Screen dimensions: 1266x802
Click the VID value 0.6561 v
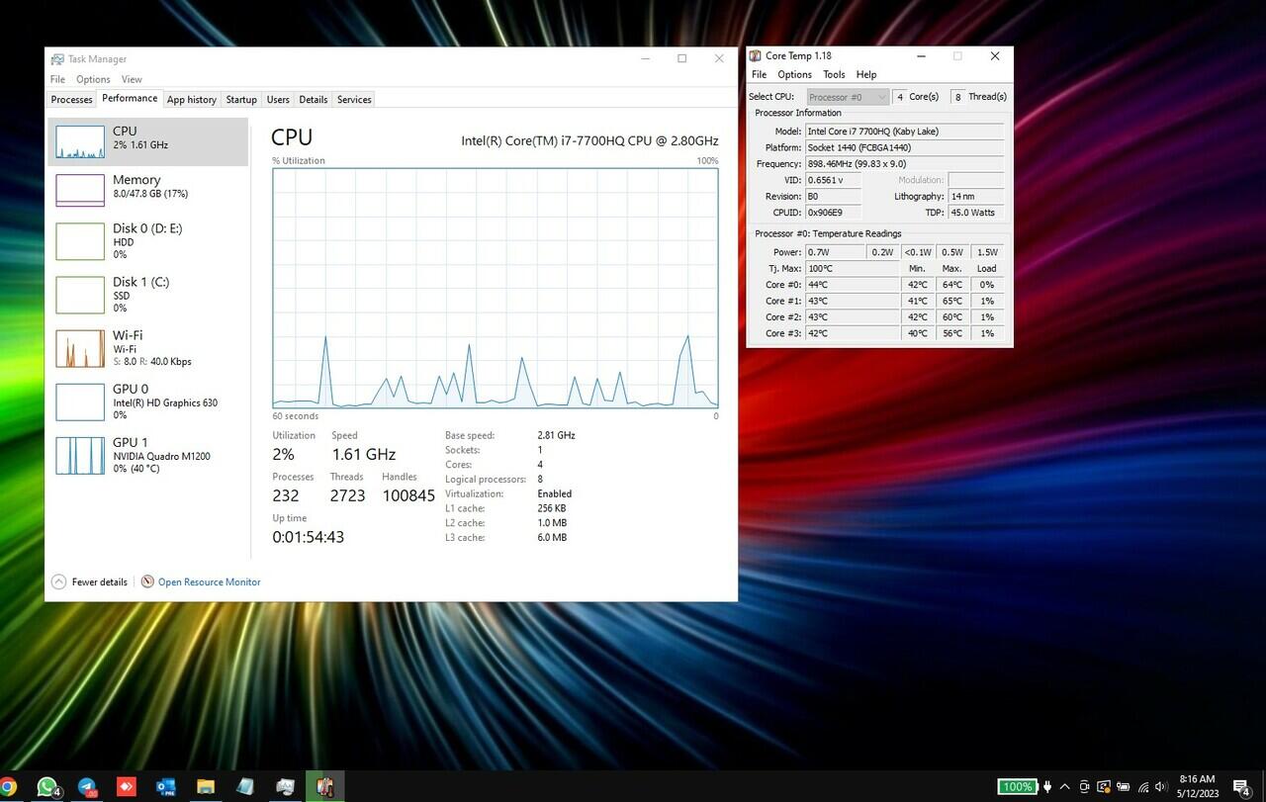click(833, 180)
